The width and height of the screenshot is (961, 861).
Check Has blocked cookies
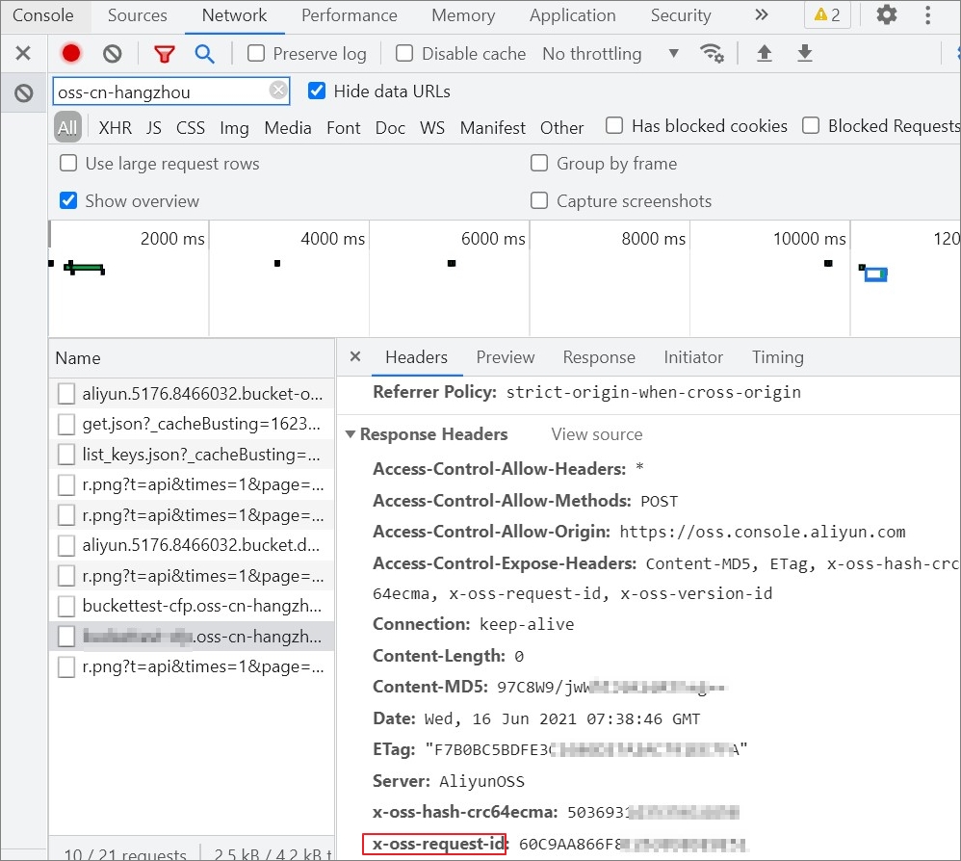point(614,125)
